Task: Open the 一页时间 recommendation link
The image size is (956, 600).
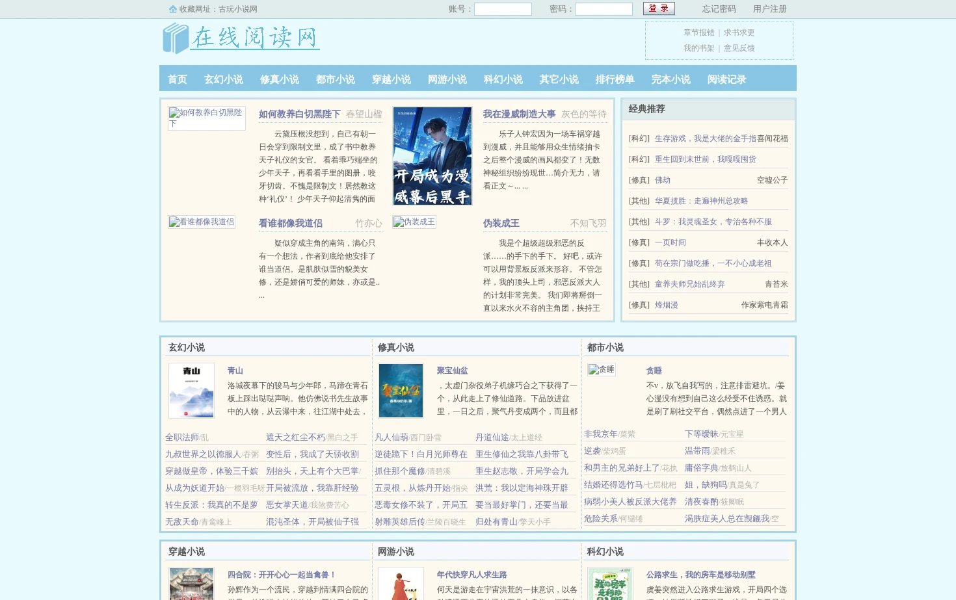Action: (x=671, y=242)
